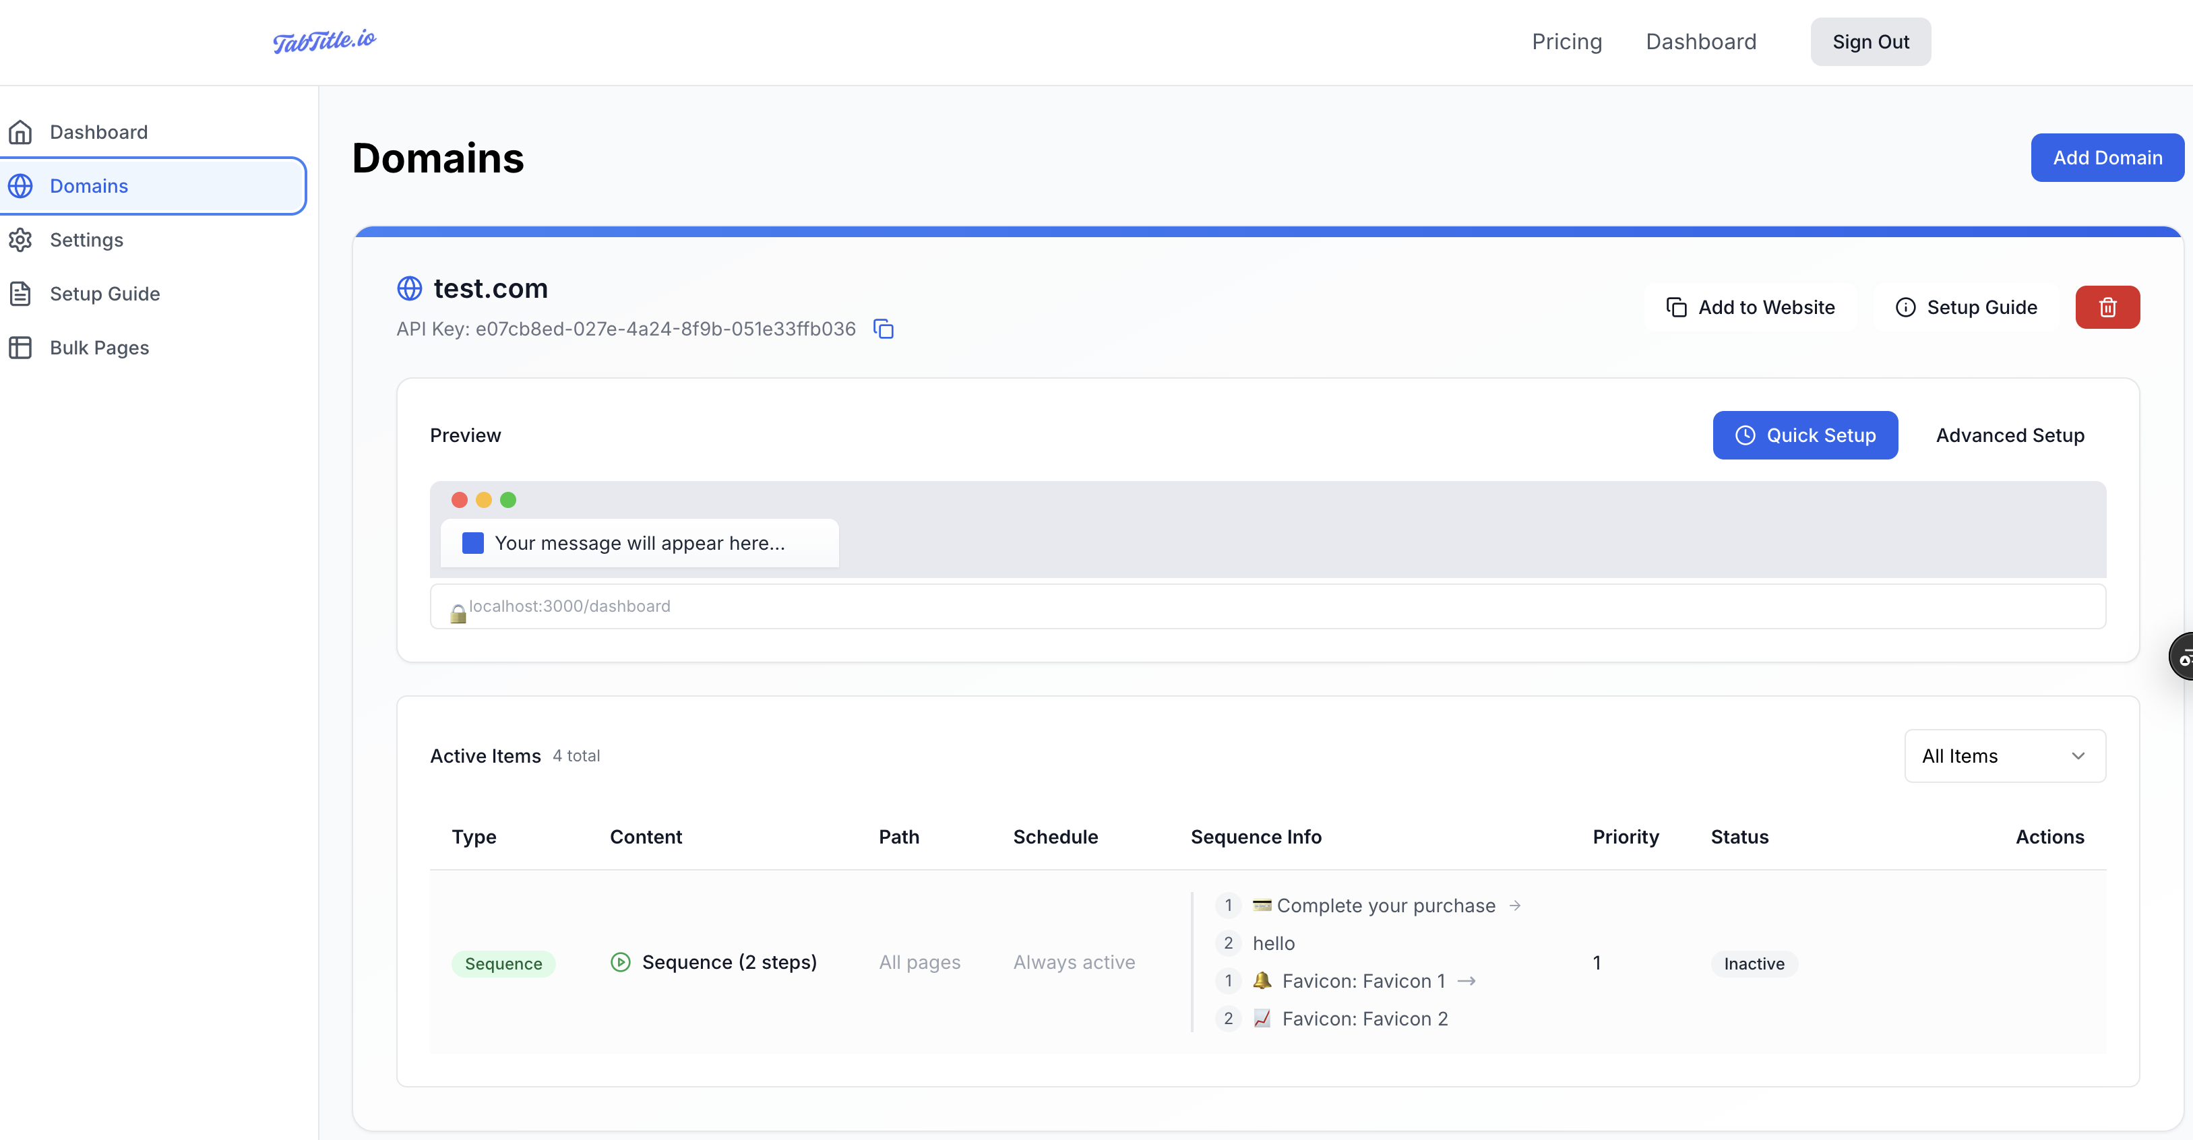Viewport: 2193px width, 1140px height.
Task: Click the API Key value text
Action: pyautogui.click(x=665, y=329)
